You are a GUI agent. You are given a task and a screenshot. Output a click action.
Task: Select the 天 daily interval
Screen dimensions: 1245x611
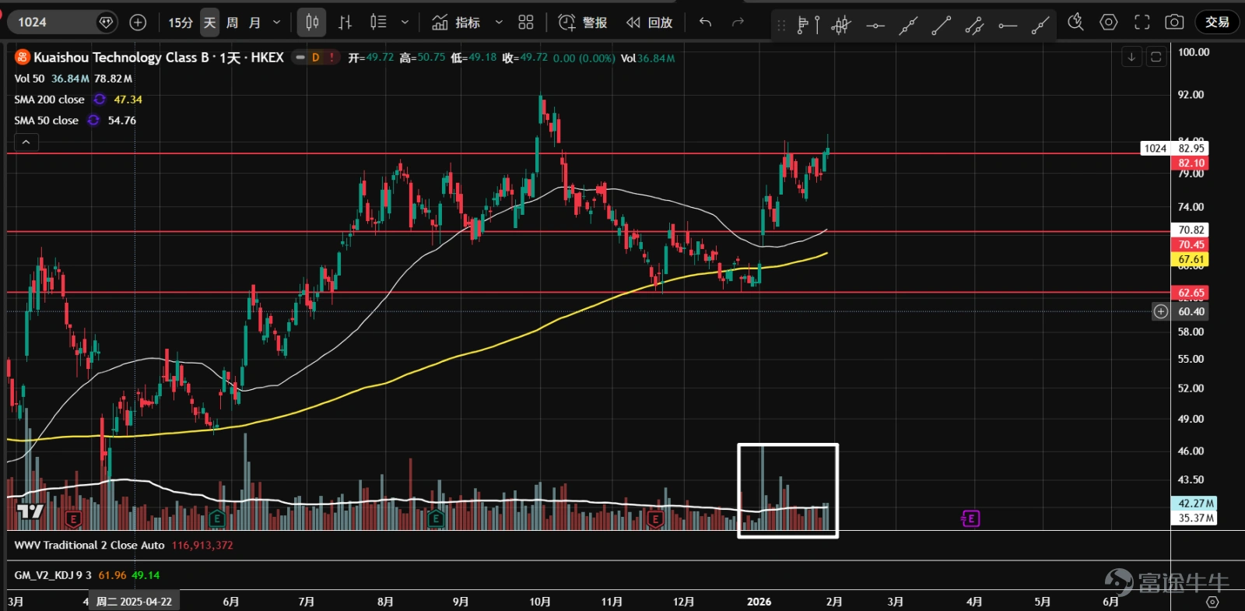209,22
